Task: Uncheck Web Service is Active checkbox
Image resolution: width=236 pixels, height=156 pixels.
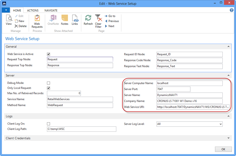Action: coord(48,54)
